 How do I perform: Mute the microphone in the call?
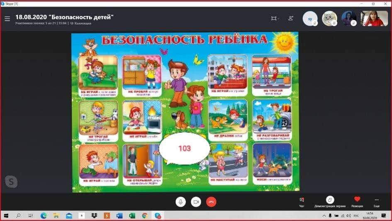click(180, 202)
